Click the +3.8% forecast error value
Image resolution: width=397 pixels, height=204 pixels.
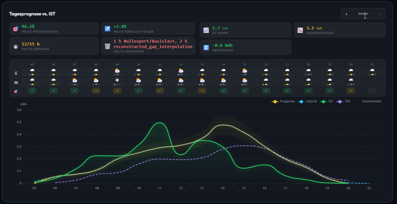(x=120, y=27)
